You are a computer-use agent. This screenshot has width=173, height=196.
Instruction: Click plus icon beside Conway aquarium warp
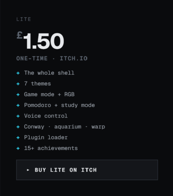click(x=18, y=127)
